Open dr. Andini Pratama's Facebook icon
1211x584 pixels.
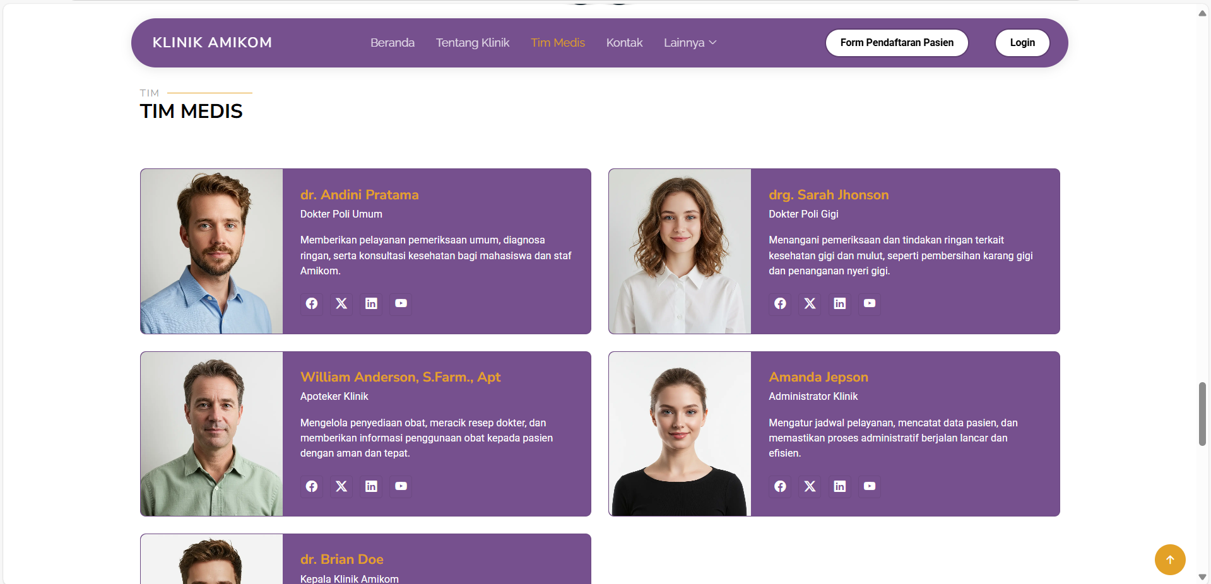point(312,303)
